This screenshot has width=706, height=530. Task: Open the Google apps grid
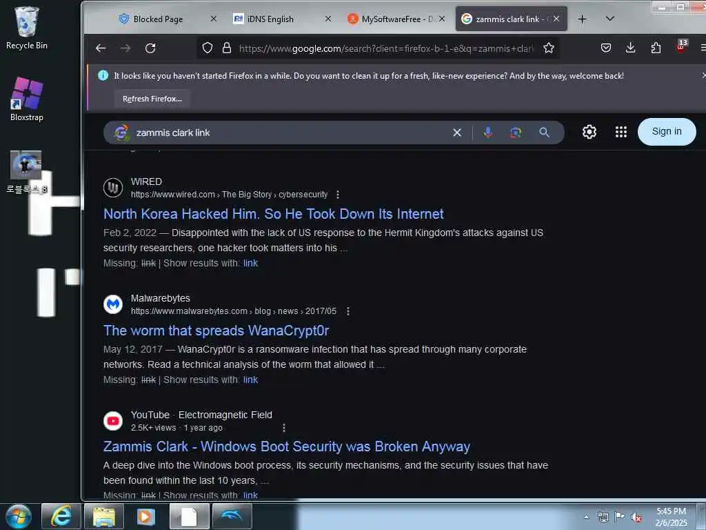click(621, 132)
